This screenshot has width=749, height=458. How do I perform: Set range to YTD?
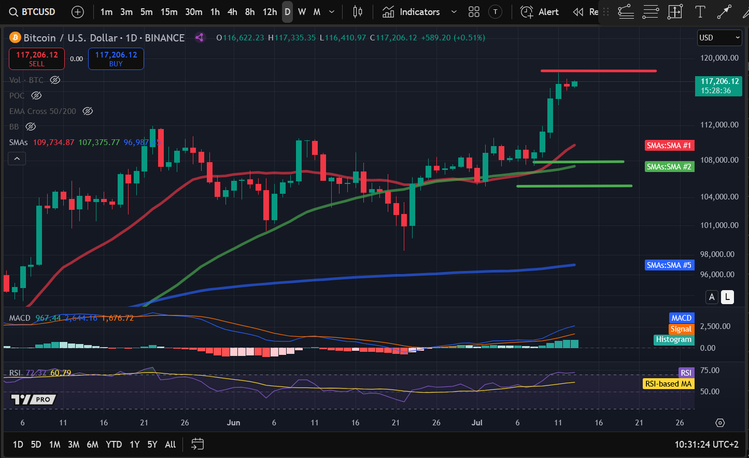(114, 445)
